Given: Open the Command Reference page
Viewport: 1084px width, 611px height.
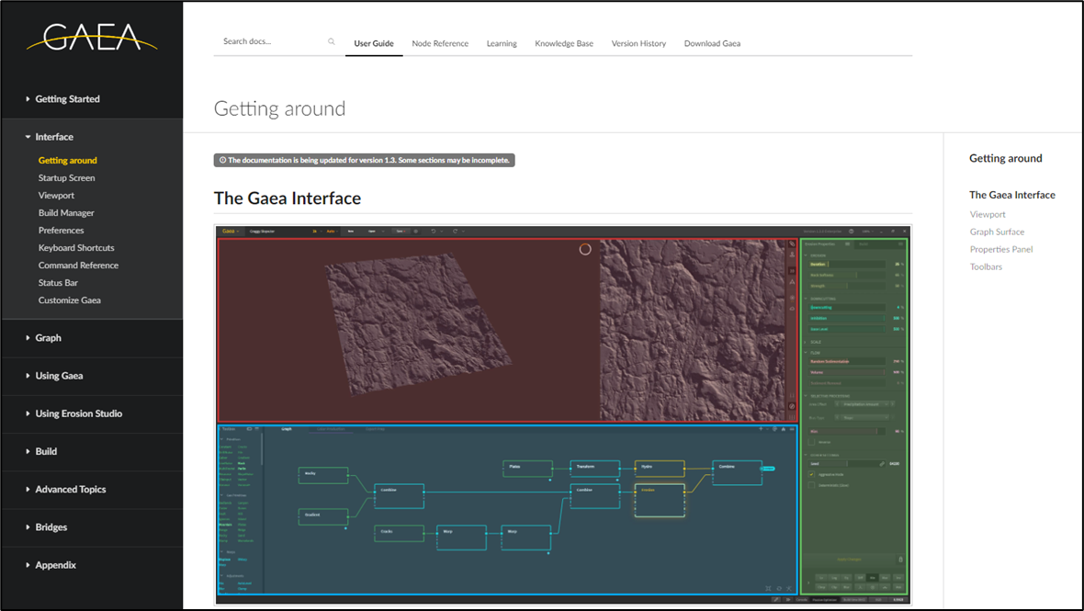Looking at the screenshot, I should pyautogui.click(x=78, y=266).
